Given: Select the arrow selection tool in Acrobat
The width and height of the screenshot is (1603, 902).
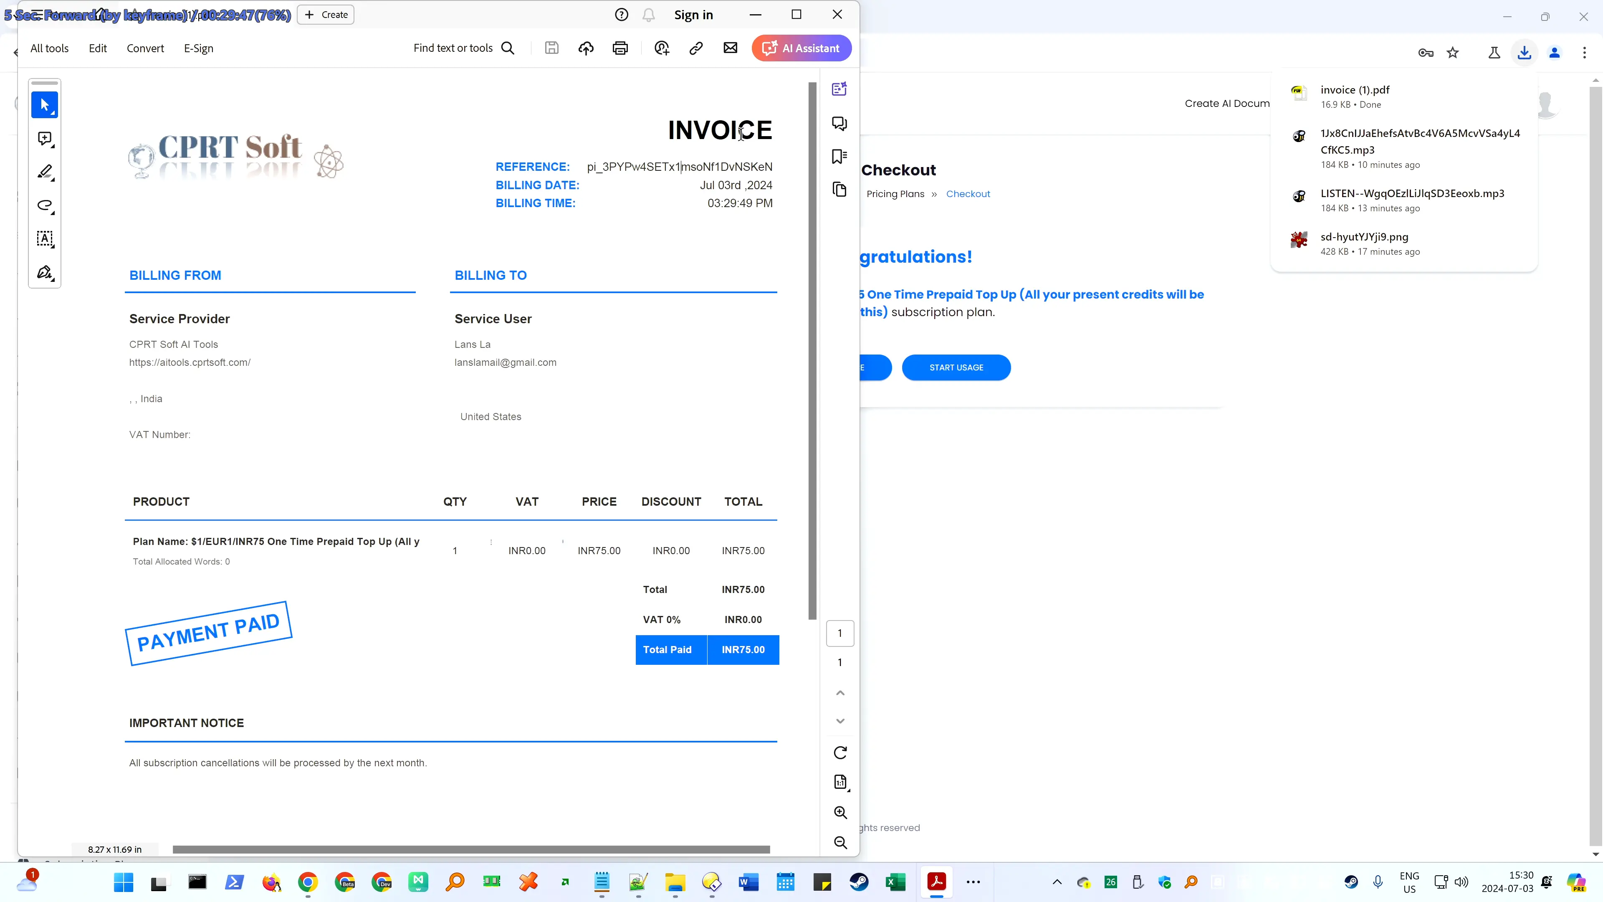Looking at the screenshot, I should click(45, 104).
